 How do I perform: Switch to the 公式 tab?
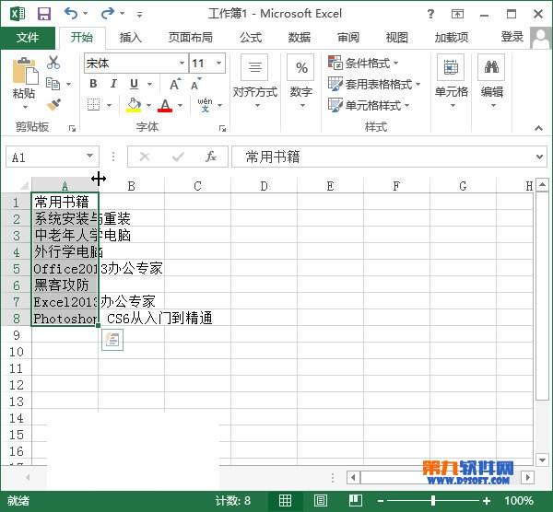point(251,38)
